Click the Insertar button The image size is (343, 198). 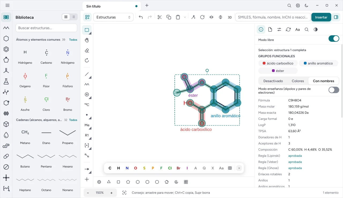coord(321,17)
